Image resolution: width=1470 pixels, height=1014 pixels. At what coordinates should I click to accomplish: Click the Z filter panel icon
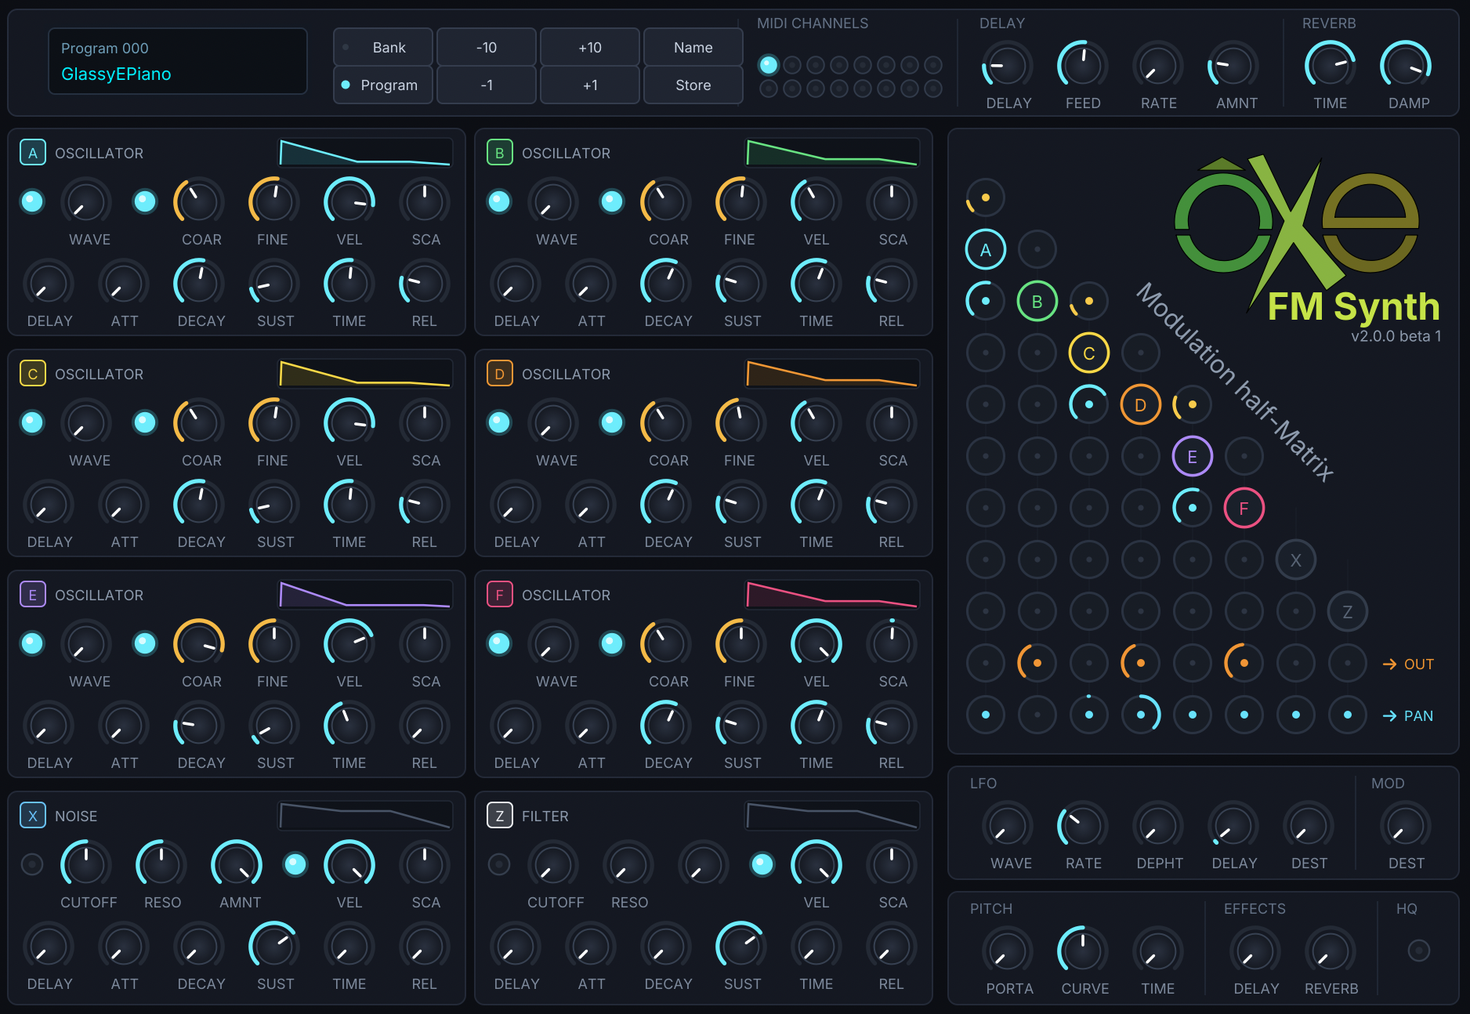(499, 816)
